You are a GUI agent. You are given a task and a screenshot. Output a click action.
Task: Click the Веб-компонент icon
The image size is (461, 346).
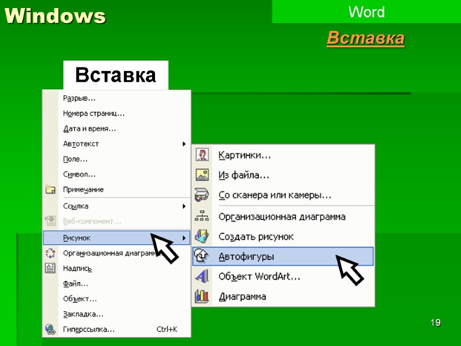pyautogui.click(x=50, y=221)
